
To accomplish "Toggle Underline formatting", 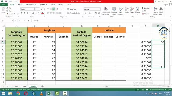I will [27, 13].
